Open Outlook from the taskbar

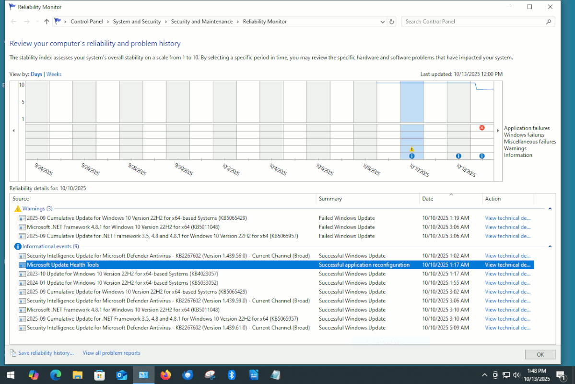[121, 375]
